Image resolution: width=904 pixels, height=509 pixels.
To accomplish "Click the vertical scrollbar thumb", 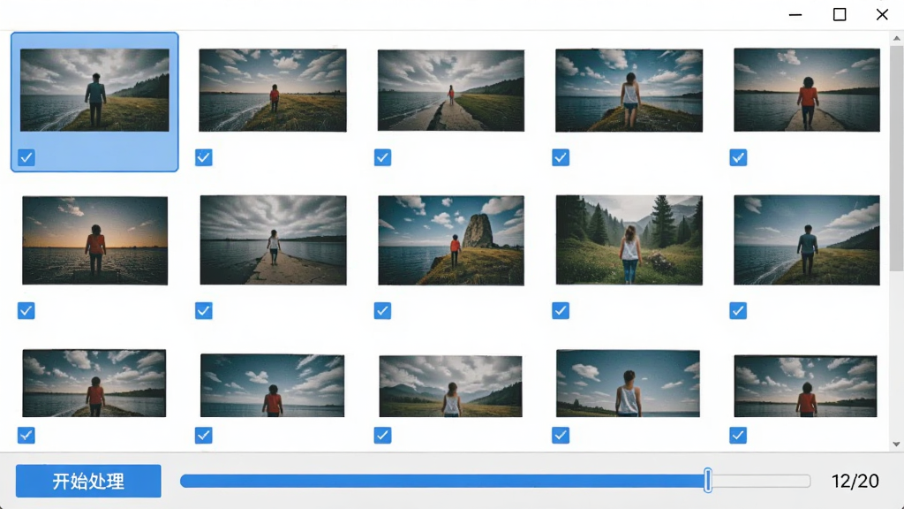I will point(896,159).
